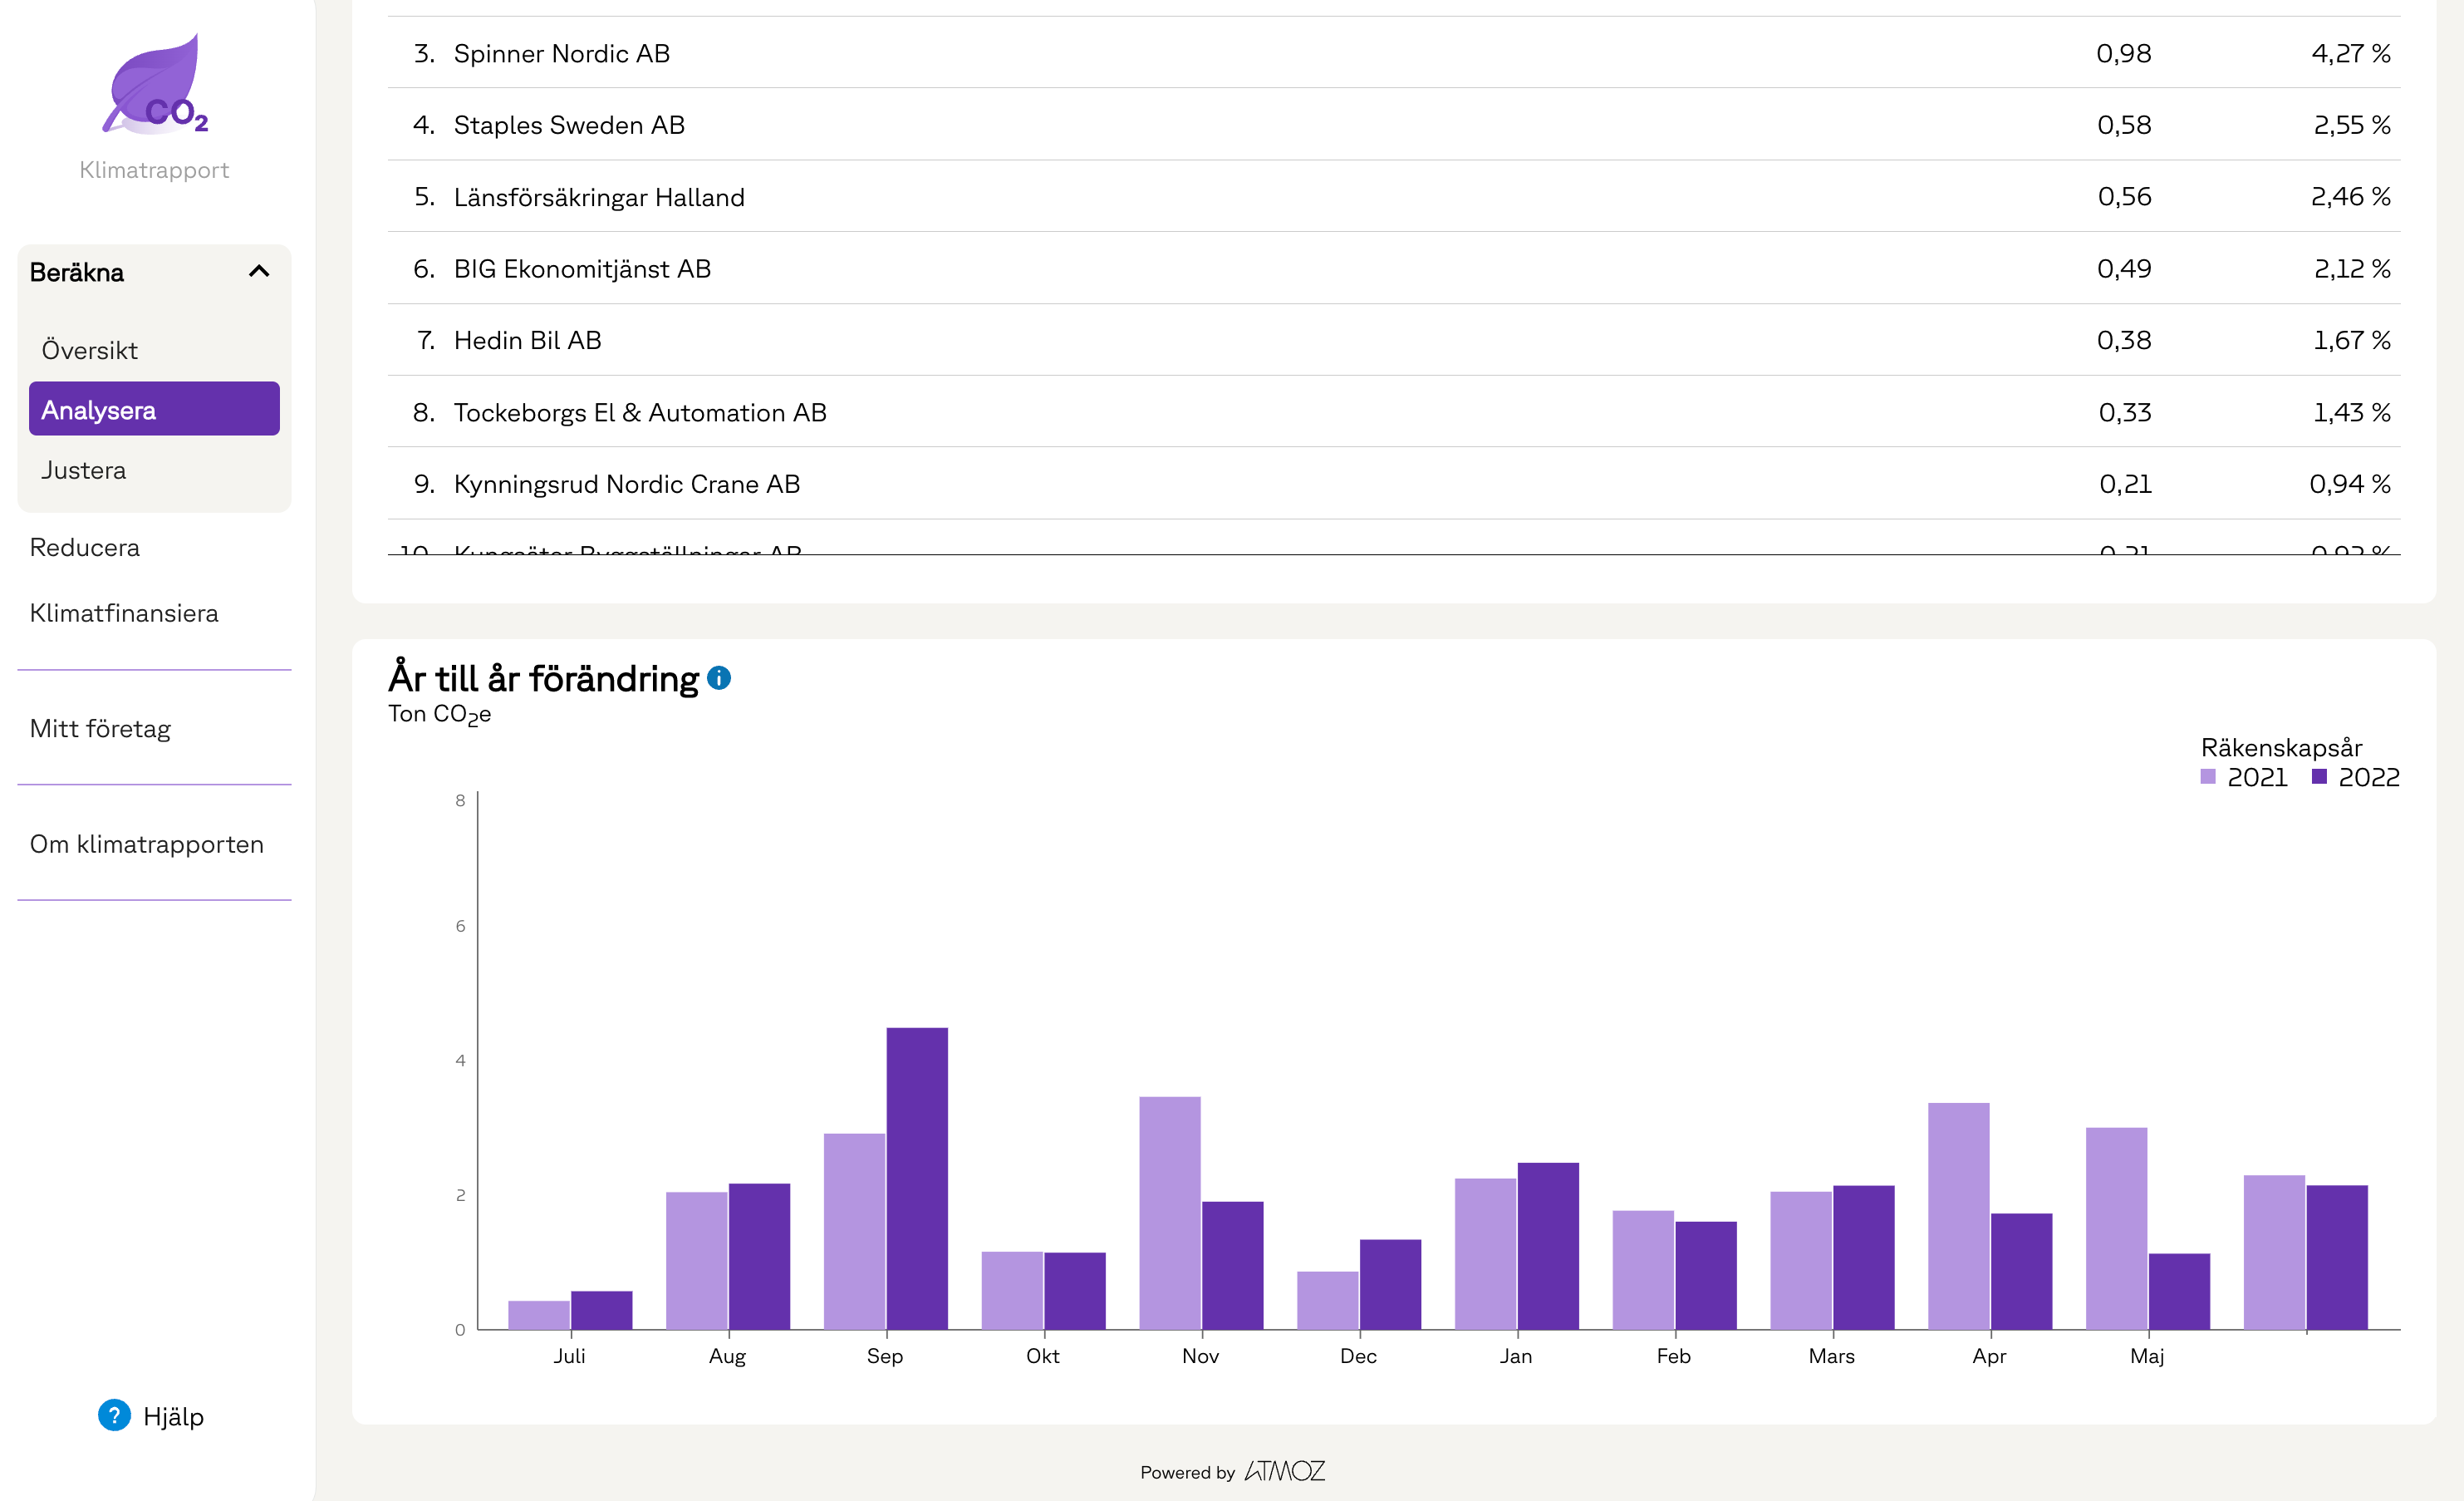Viewport: 2464px width, 1501px height.
Task: Go to the Reducera section
Action: coord(85,548)
